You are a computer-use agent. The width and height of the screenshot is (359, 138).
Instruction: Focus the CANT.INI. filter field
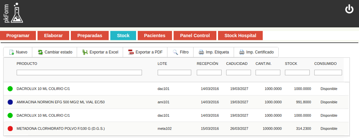pos(268,73)
